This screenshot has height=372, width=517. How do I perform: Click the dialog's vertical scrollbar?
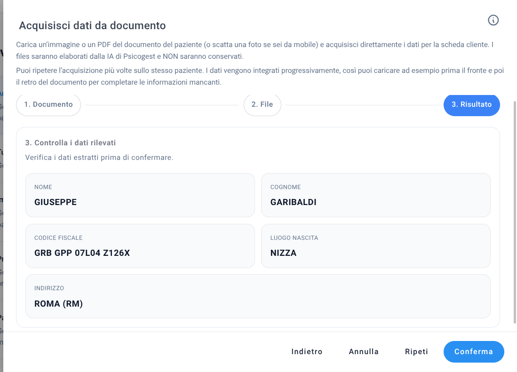click(x=514, y=212)
